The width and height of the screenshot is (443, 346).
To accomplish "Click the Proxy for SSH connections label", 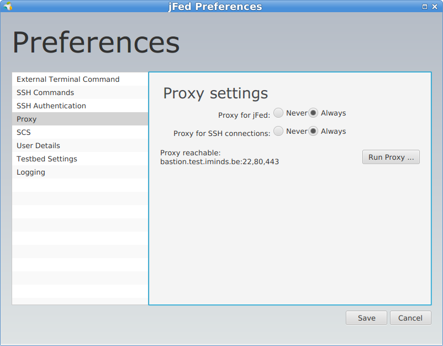I will tap(222, 133).
